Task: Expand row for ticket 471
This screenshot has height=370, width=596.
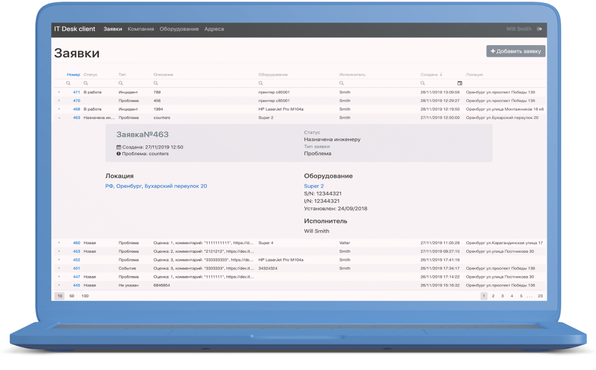Action: tap(59, 92)
